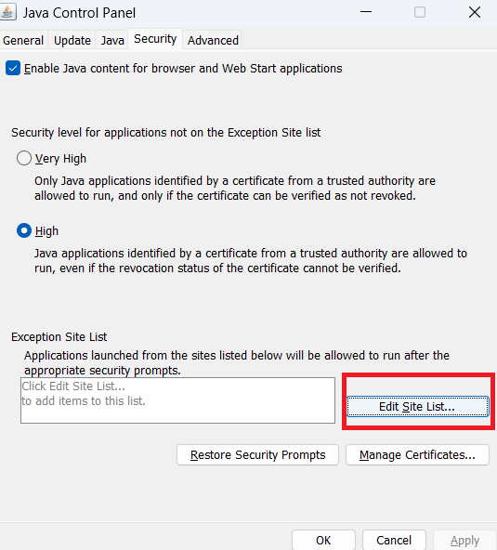Screen dimensions: 497x550
Task: Close the Java Control Panel window
Action: point(475,12)
